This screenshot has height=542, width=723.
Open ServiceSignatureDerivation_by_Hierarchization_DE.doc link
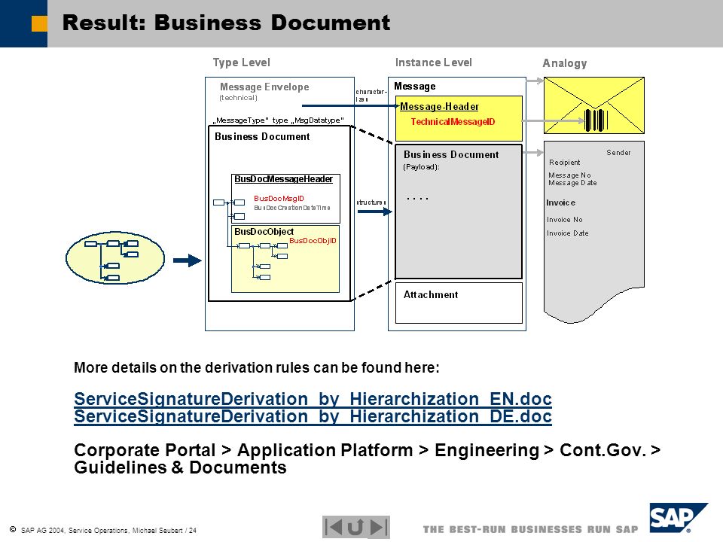(313, 416)
